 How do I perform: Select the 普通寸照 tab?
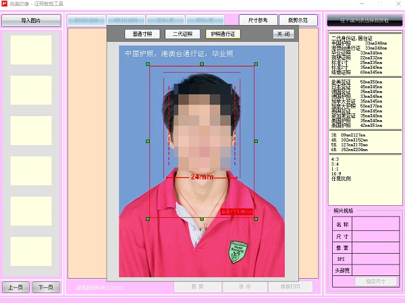coord(143,33)
